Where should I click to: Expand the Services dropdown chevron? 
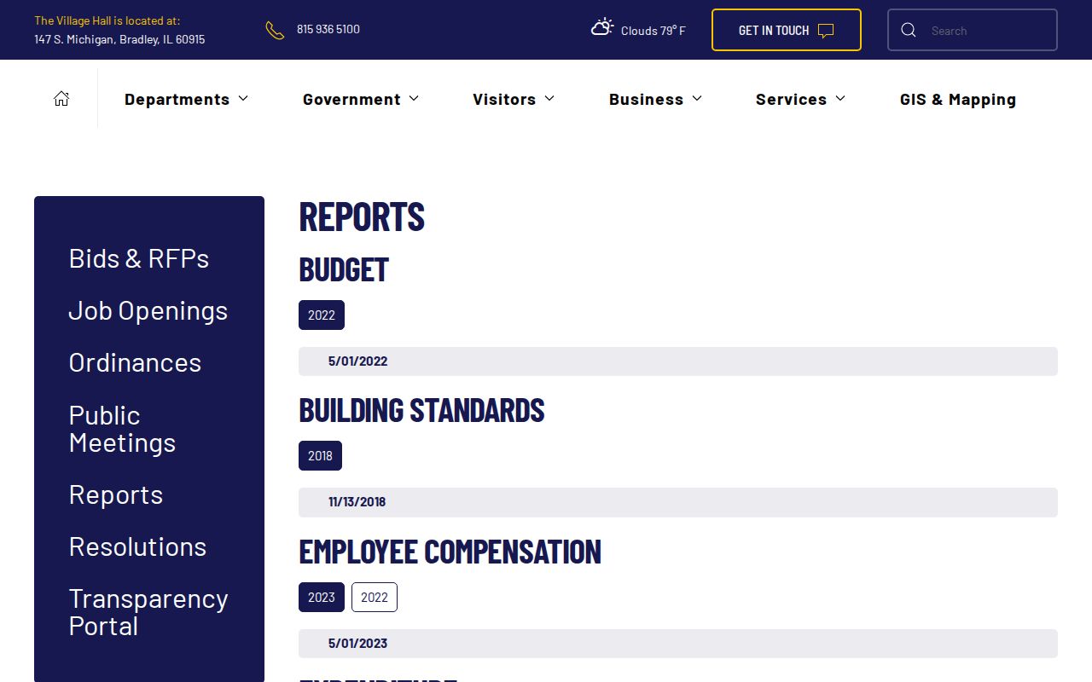point(840,99)
